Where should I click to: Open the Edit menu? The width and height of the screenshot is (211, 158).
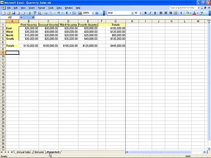click(x=16, y=8)
